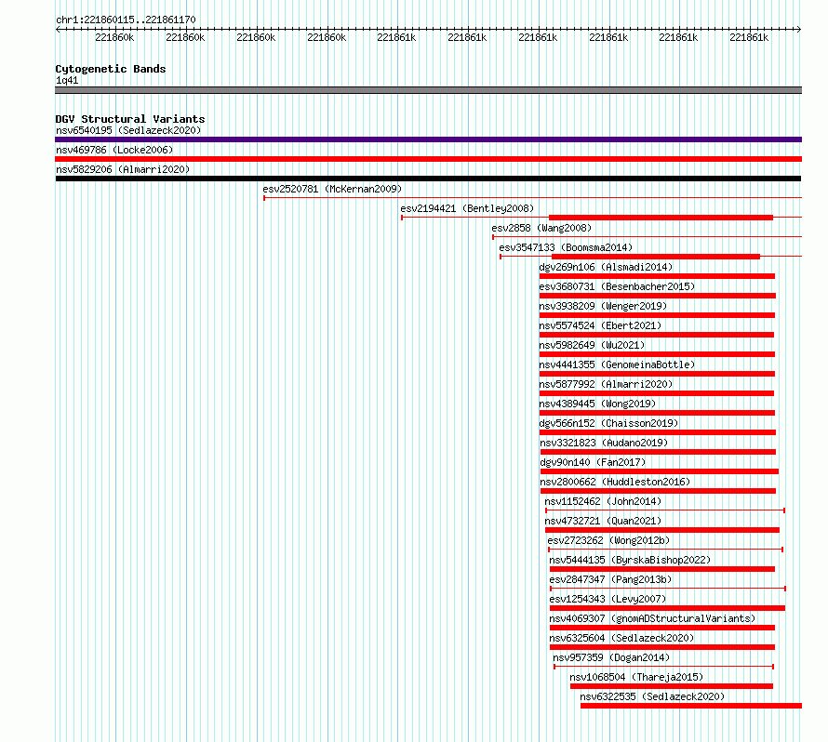
Task: Click the Cytogenetic Bands track title
Action: 111,69
